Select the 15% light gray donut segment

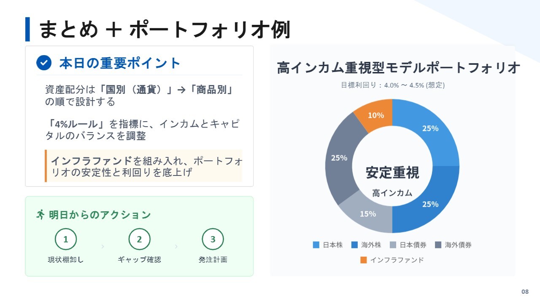366,214
